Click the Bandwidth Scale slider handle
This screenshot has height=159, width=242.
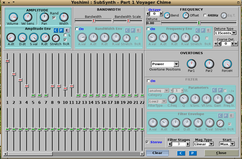point(128,20)
